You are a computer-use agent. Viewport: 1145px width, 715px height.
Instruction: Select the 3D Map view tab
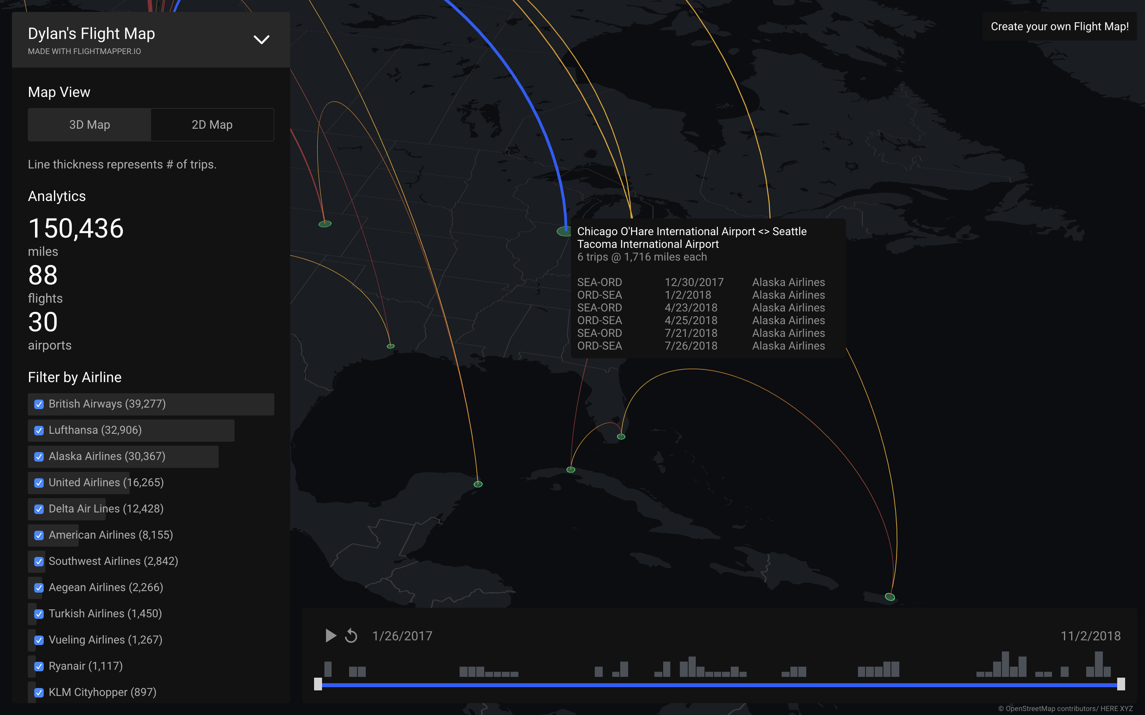[89, 124]
